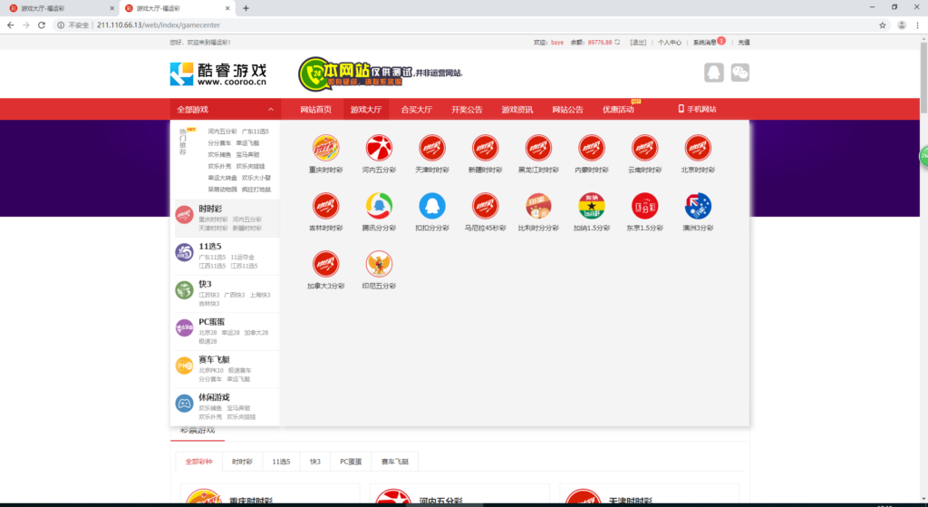
Task: Open the 比利时分分彩 game icon
Action: (538, 207)
